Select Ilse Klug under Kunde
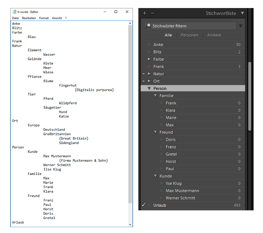 click(193, 183)
